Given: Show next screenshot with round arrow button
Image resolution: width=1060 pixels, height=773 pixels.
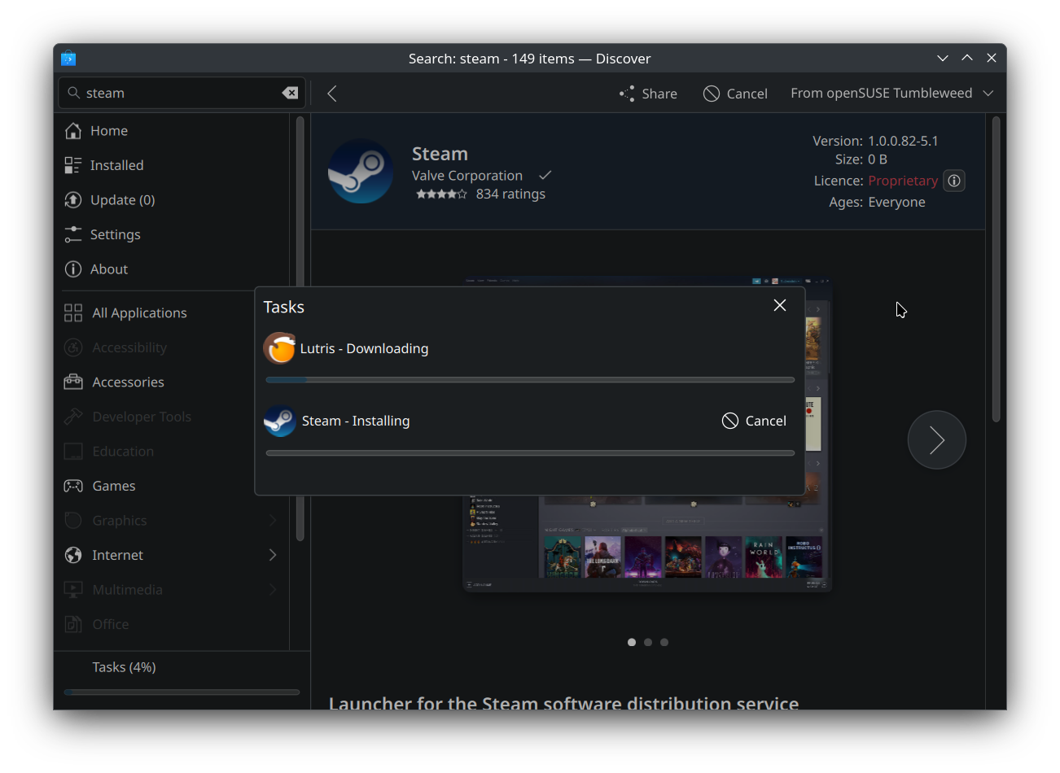Looking at the screenshot, I should [937, 440].
